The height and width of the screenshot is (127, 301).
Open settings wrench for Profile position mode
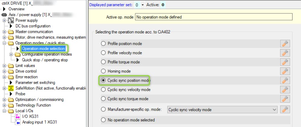(x=285, y=44)
